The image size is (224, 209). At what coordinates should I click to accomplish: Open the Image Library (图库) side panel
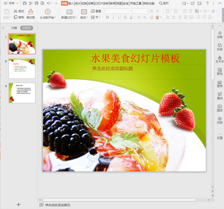click(x=220, y=108)
